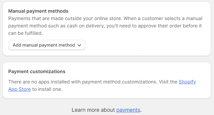Click the manual payment methods description paragraph
This screenshot has height=115, width=214.
[x=105, y=26]
